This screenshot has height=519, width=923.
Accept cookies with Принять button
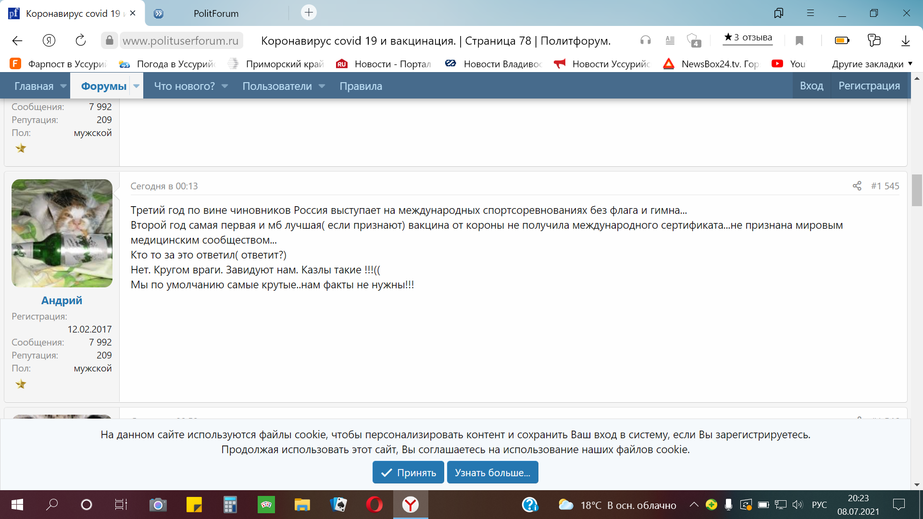[408, 472]
